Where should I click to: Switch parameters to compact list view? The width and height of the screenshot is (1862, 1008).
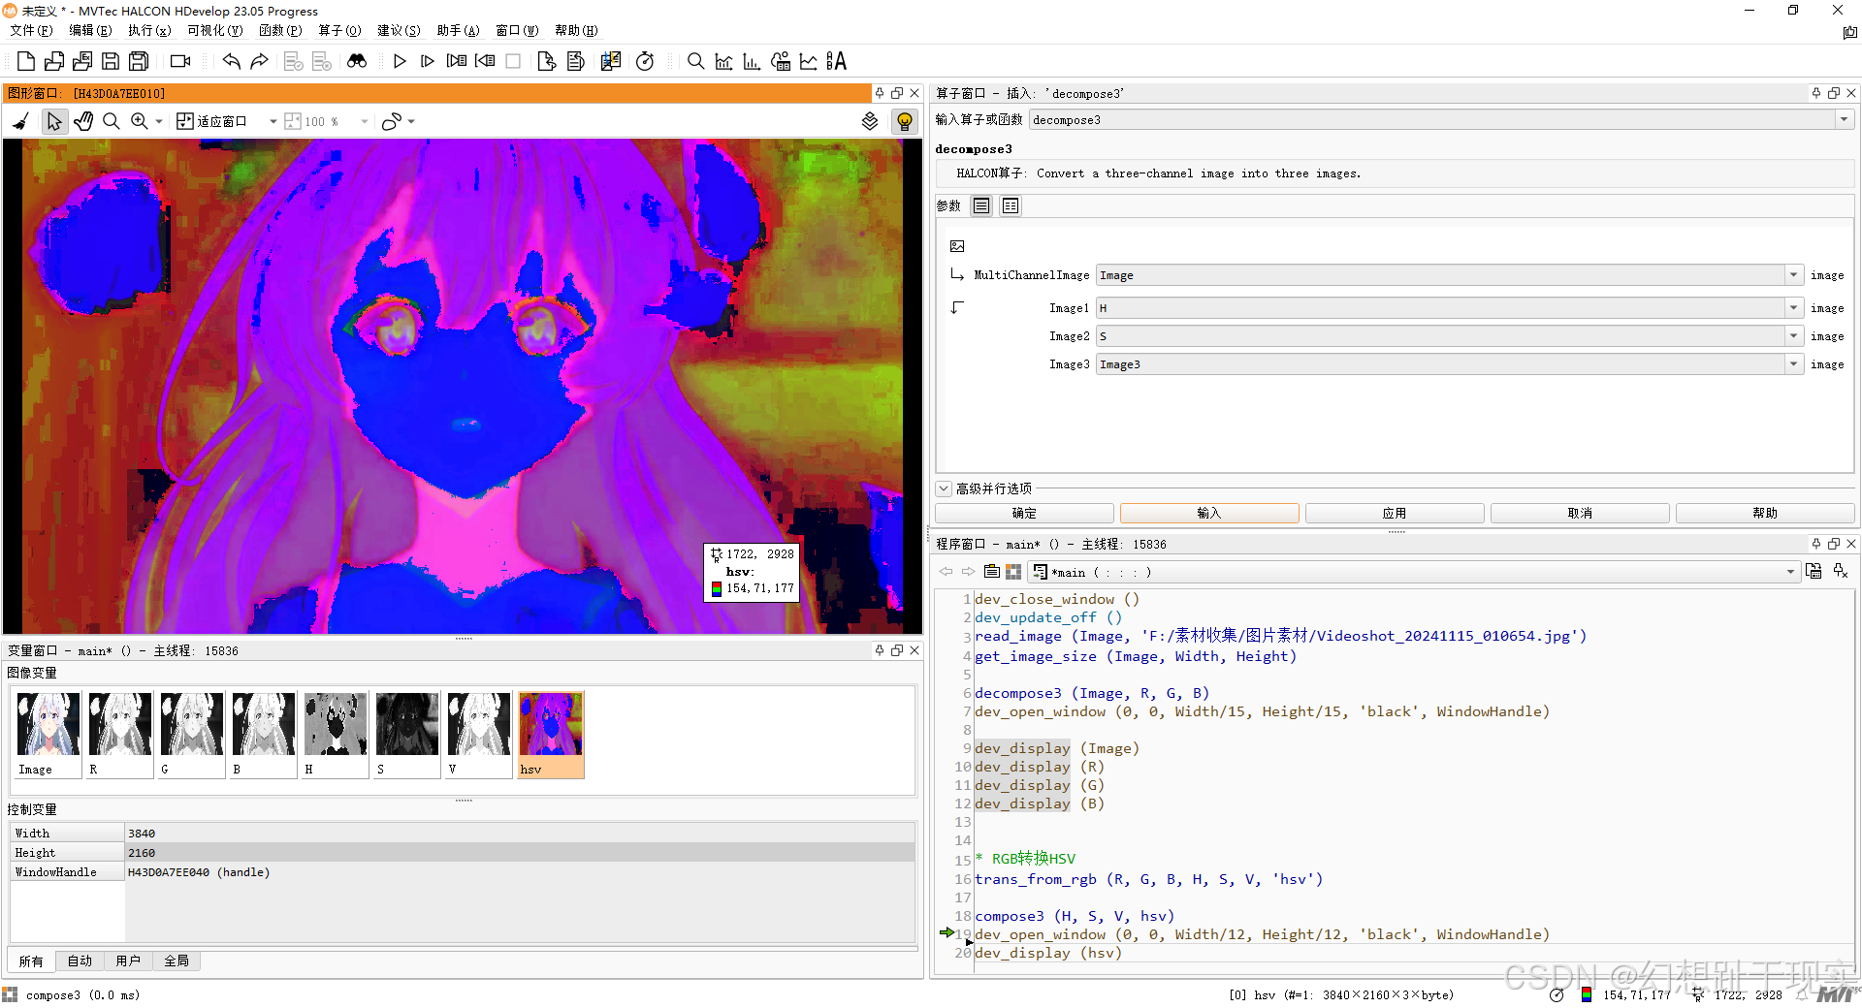981,205
